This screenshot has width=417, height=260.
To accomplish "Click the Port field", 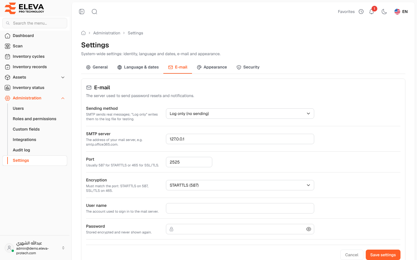I will pyautogui.click(x=189, y=162).
